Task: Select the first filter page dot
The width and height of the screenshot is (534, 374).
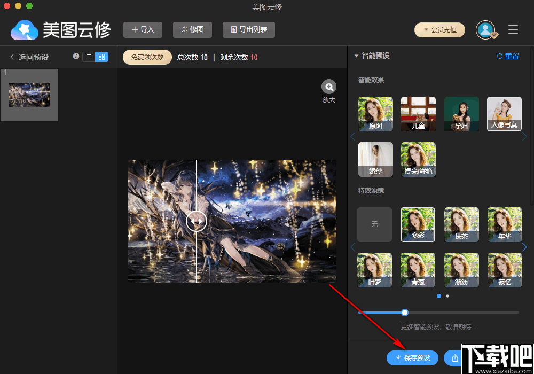Action: pos(439,296)
